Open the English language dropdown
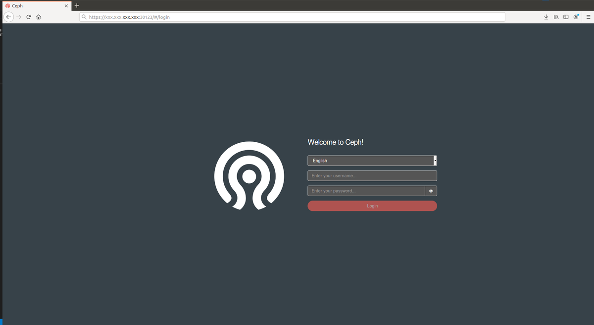The height and width of the screenshot is (325, 594). (x=372, y=161)
